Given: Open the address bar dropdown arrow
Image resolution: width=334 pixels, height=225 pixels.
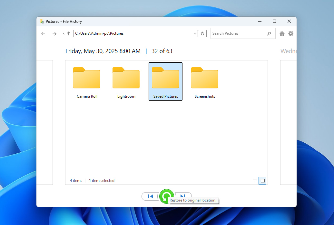Looking at the screenshot, I should 195,33.
